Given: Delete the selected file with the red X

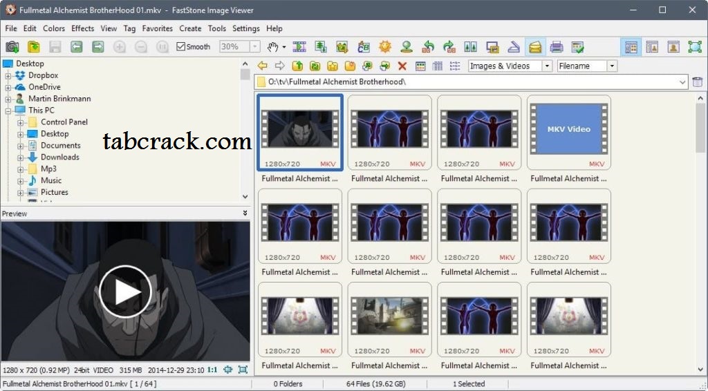Looking at the screenshot, I should (x=402, y=66).
